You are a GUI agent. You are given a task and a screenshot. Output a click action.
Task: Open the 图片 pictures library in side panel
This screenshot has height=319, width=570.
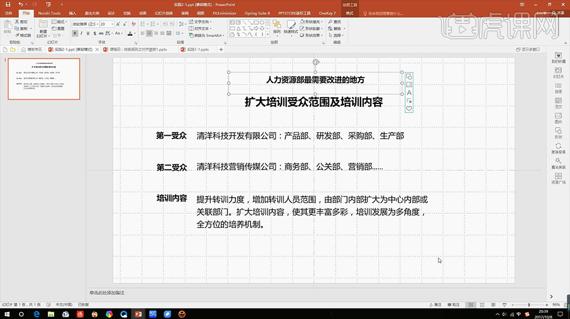pos(558,118)
